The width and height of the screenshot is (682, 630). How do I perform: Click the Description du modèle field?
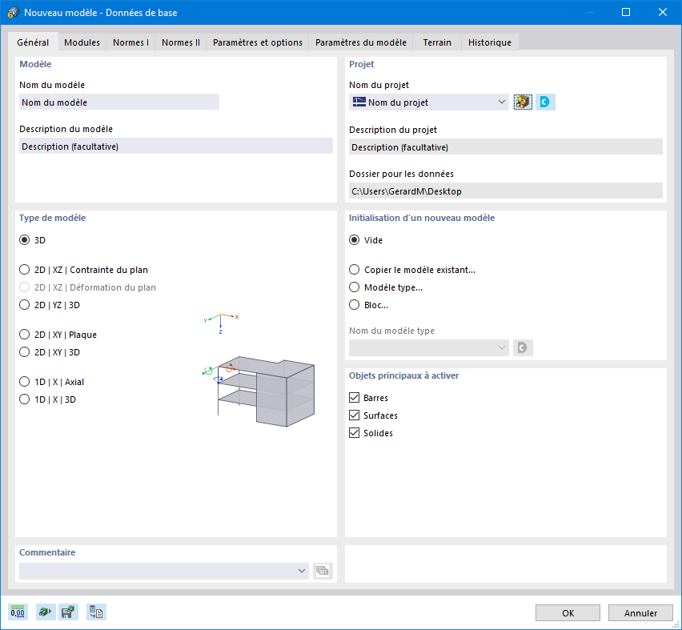tap(176, 146)
